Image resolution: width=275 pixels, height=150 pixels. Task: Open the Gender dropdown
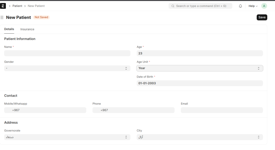[67, 68]
